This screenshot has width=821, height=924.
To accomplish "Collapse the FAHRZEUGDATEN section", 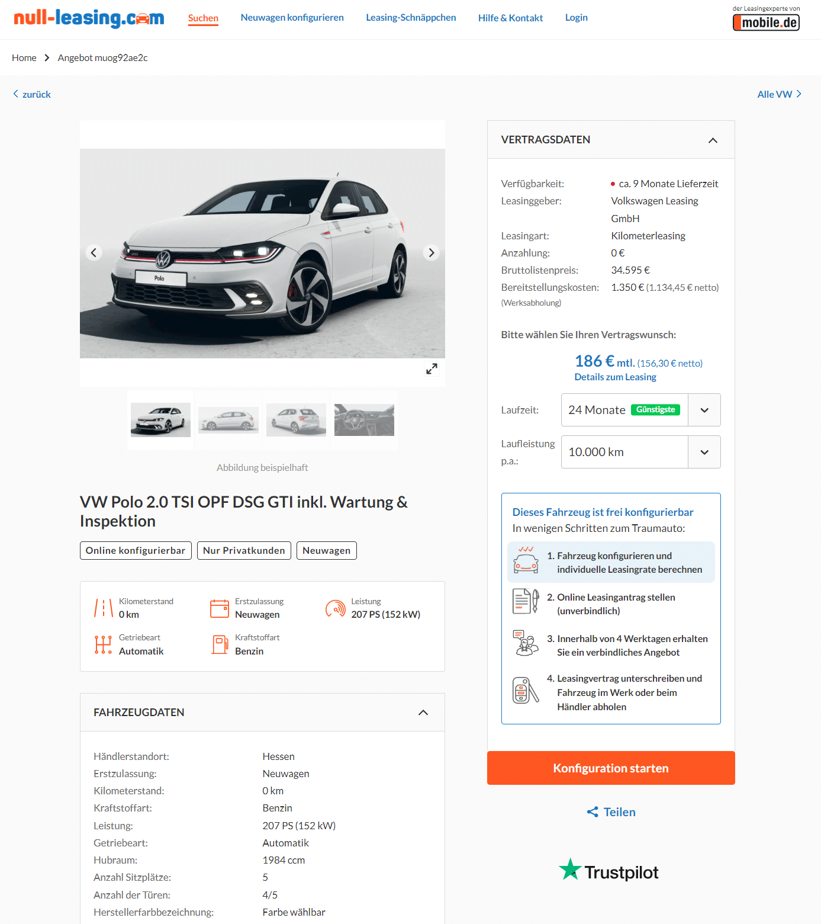I will pyautogui.click(x=423, y=713).
